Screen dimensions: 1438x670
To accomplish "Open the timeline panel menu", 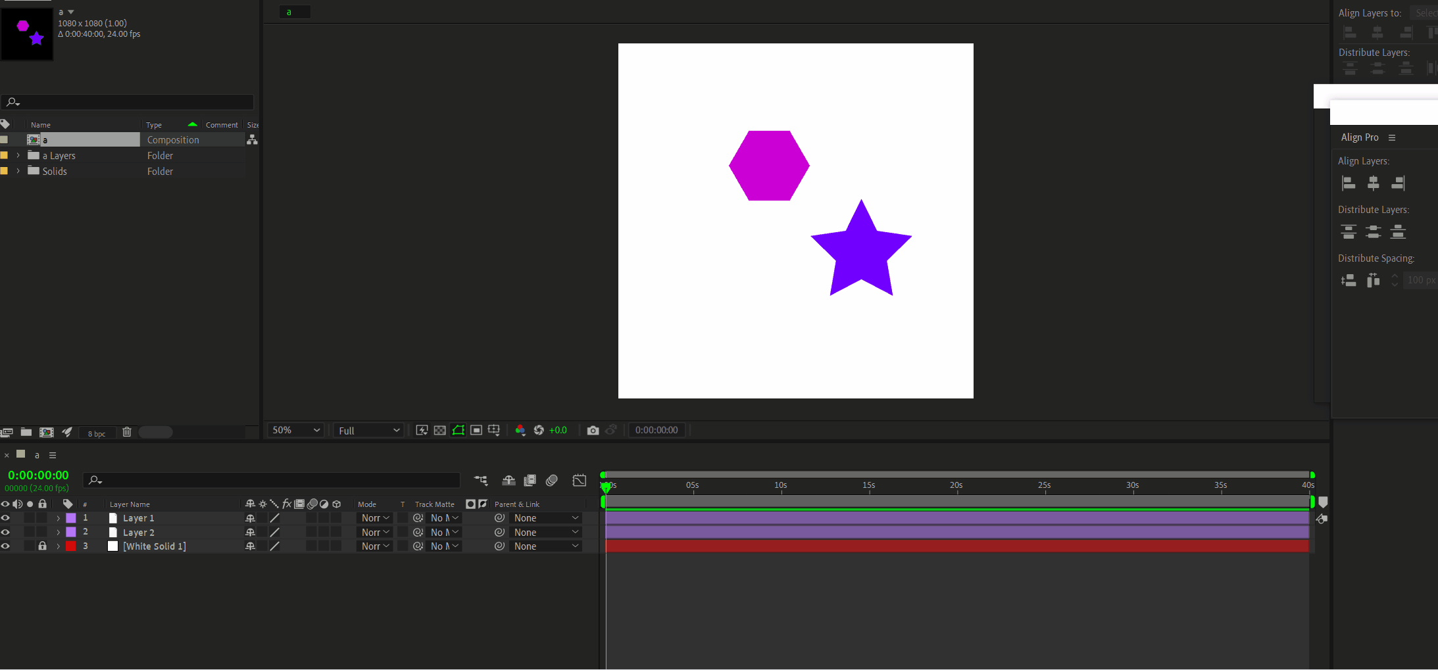I will [53, 455].
